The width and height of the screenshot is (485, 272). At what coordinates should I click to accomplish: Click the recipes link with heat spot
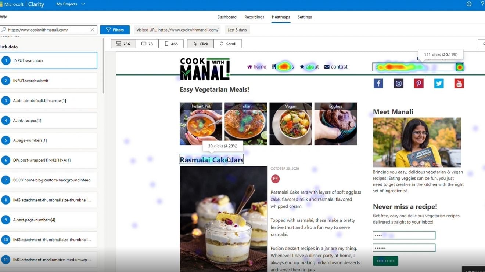pyautogui.click(x=283, y=67)
